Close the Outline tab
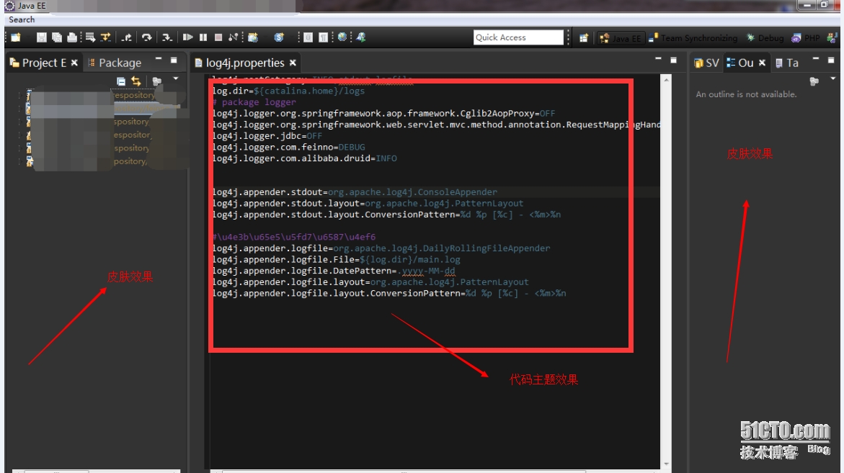This screenshot has height=473, width=844. click(x=762, y=63)
